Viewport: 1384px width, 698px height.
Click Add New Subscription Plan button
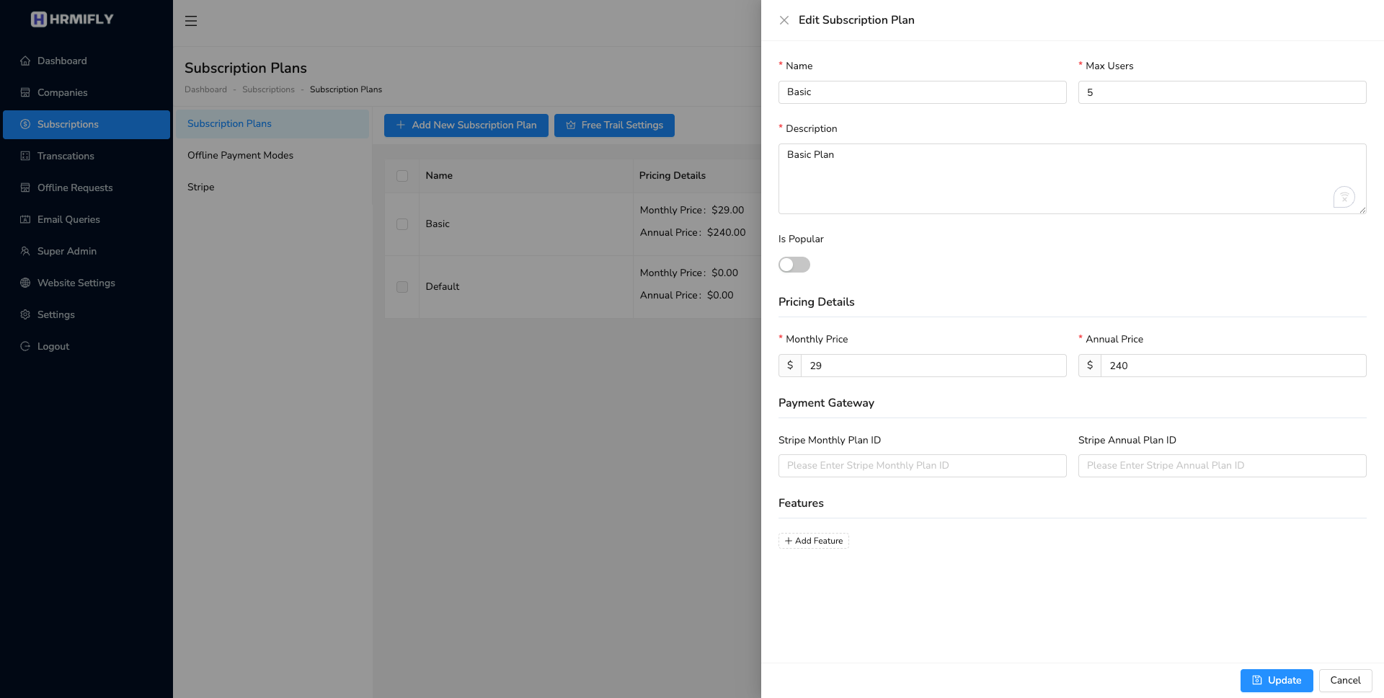pyautogui.click(x=466, y=125)
